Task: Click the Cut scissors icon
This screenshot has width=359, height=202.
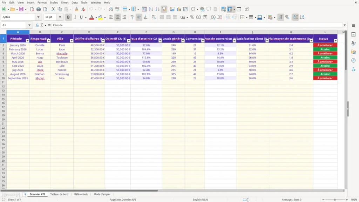Action: click(x=53, y=9)
